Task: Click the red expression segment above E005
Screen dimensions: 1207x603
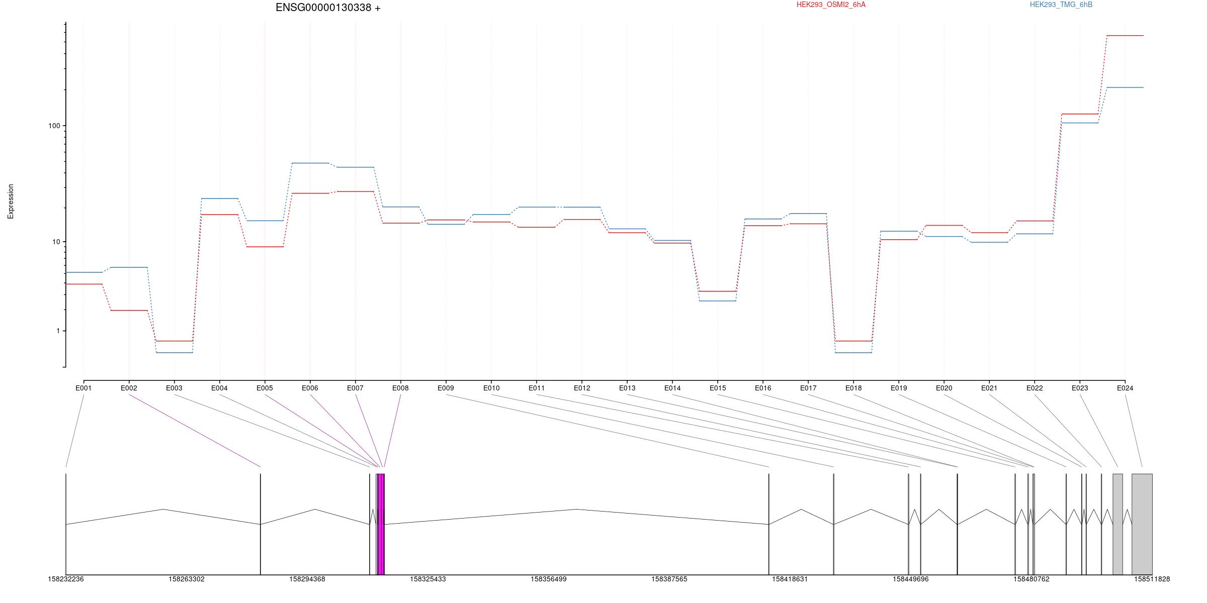Action: [265, 247]
